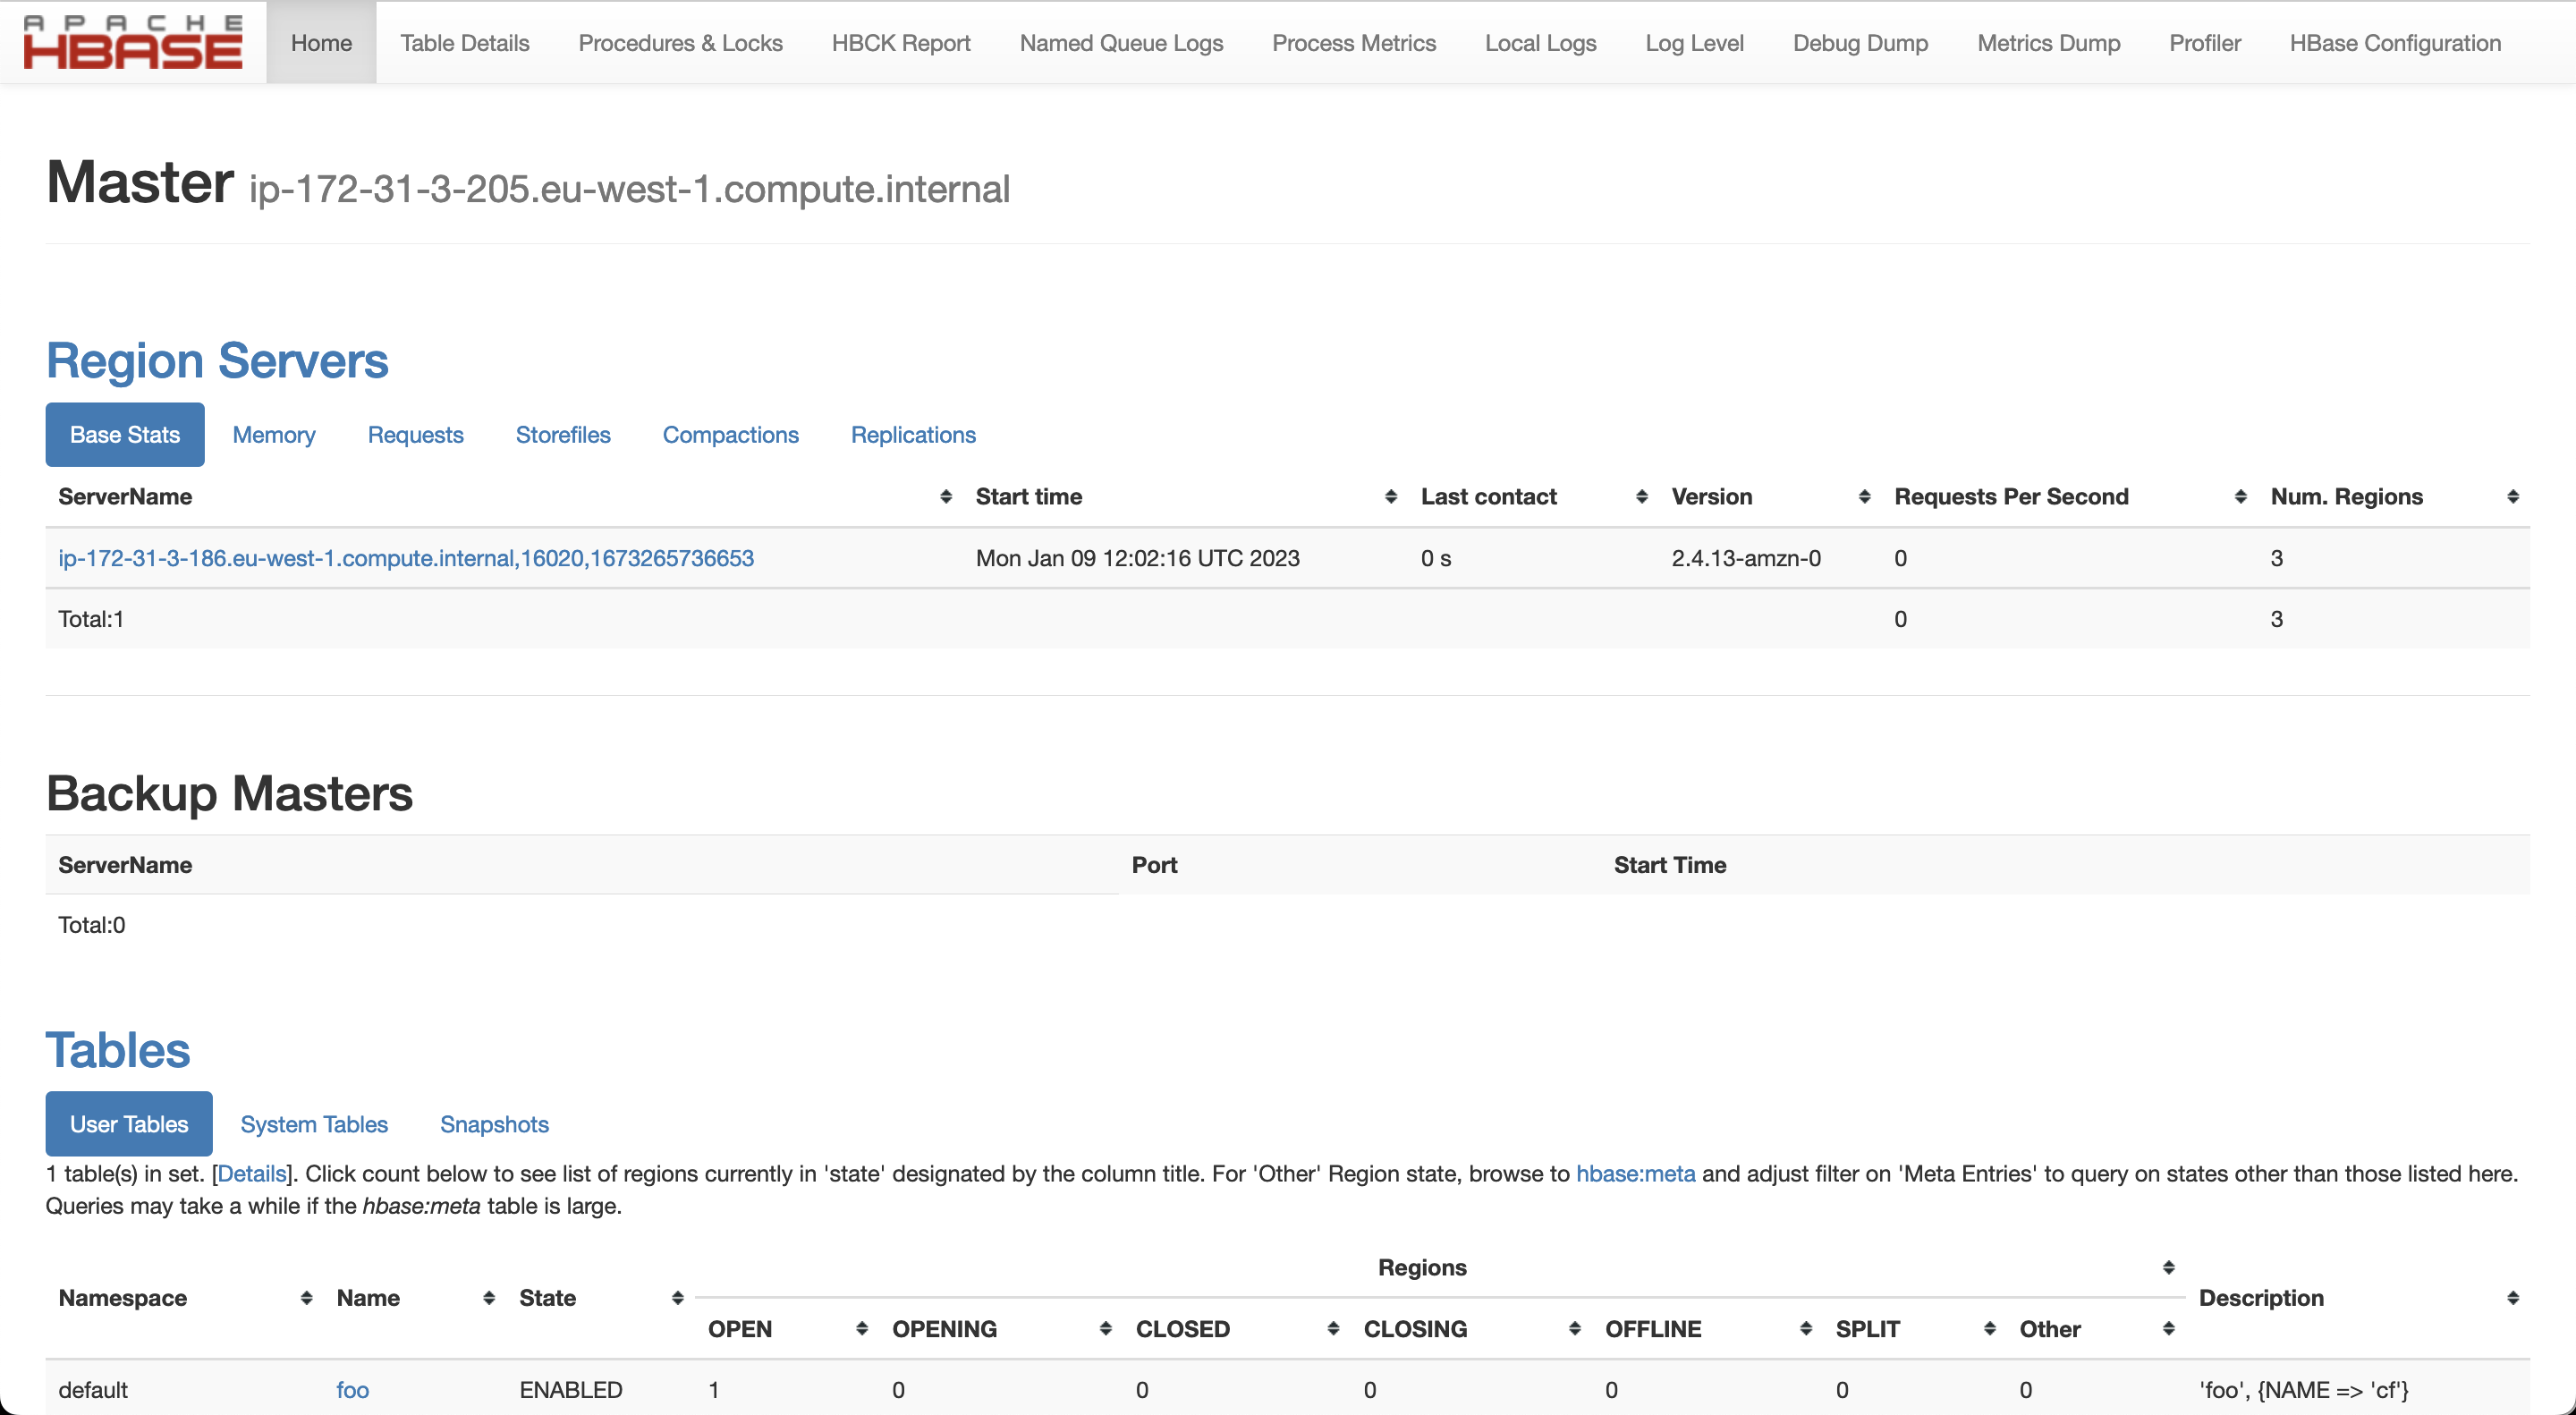Sort by Requests Per Second arrow icon
2576x1415 pixels.
click(2241, 497)
